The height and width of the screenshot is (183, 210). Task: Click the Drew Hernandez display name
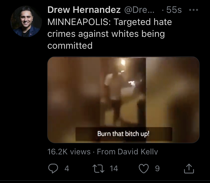pos(84,10)
